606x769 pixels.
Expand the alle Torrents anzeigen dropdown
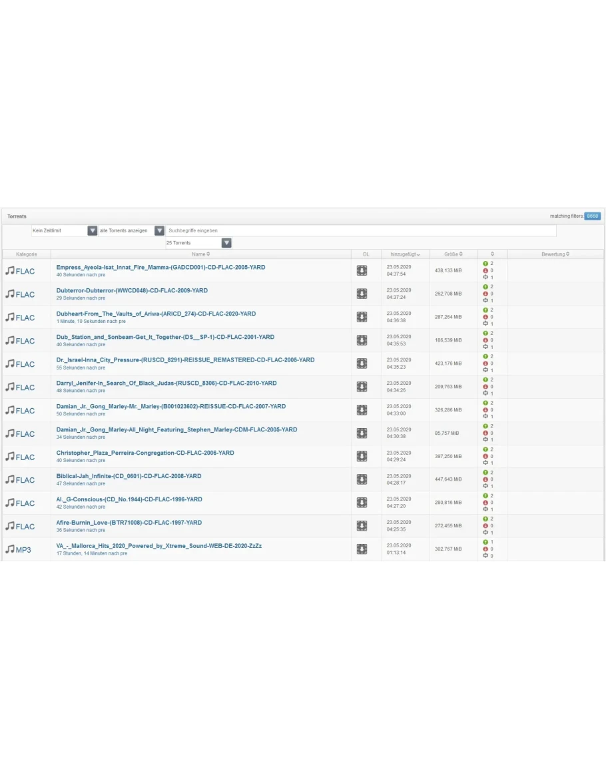click(x=159, y=230)
